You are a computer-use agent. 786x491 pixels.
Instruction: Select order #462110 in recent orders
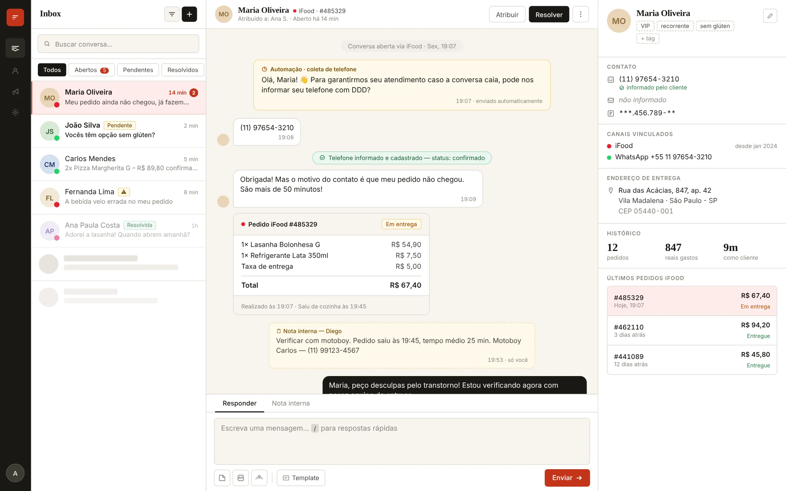[692, 330]
